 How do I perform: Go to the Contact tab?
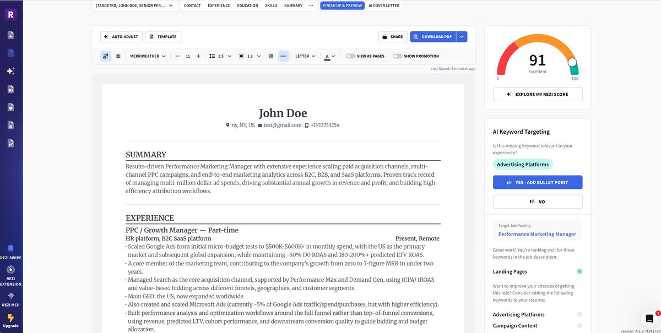coord(192,6)
